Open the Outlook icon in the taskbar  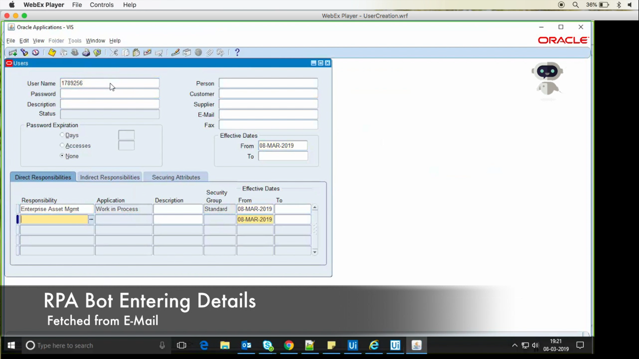tap(247, 345)
